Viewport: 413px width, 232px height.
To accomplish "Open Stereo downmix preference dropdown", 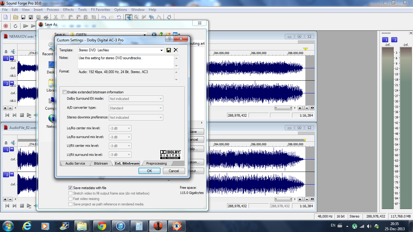I will tap(136, 118).
